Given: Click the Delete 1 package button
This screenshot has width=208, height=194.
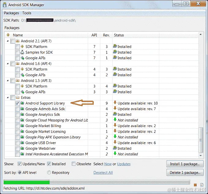Looking at the screenshot, I should (x=185, y=173).
